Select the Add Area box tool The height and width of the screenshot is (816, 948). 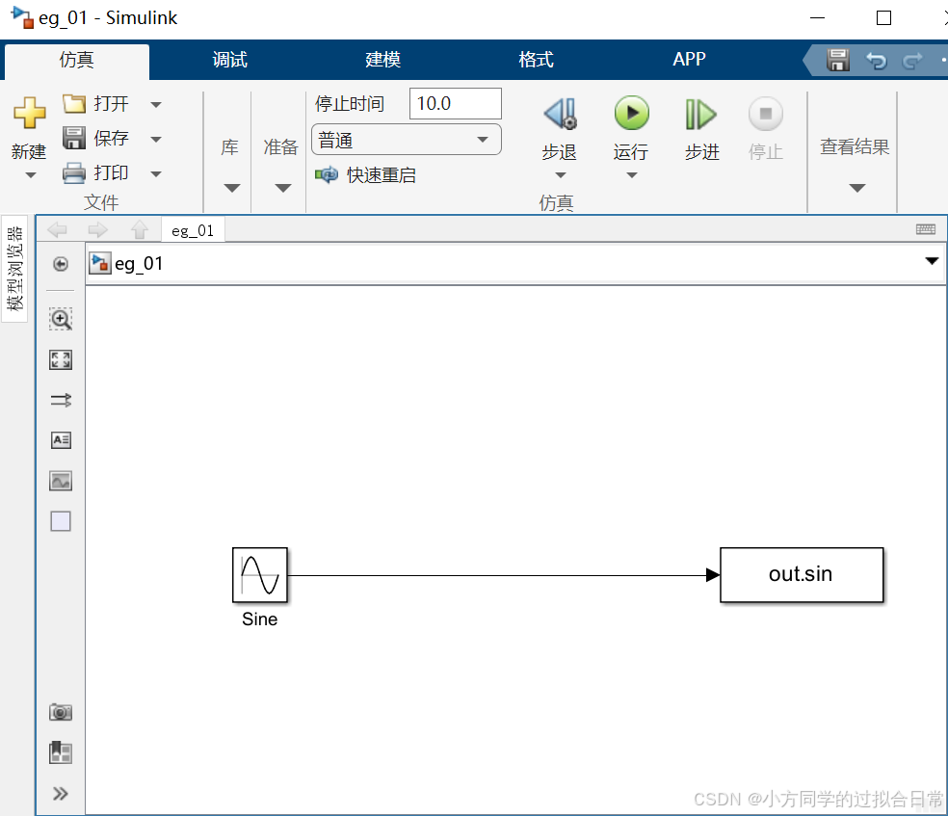coord(61,520)
